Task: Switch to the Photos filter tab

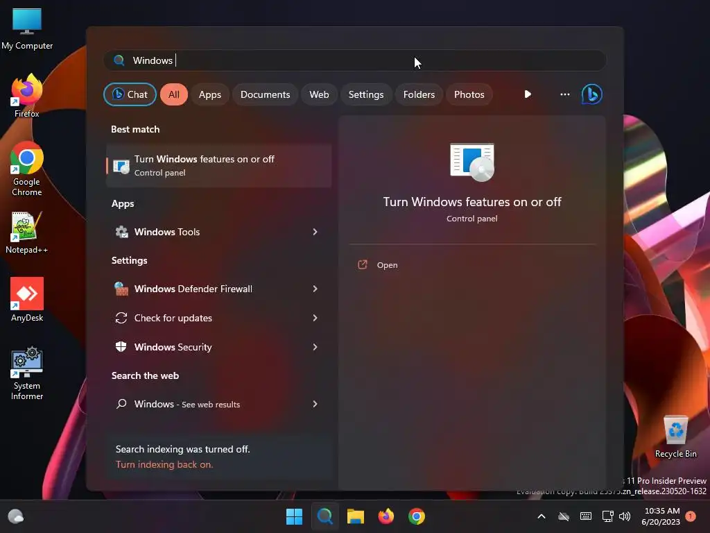Action: pyautogui.click(x=469, y=94)
